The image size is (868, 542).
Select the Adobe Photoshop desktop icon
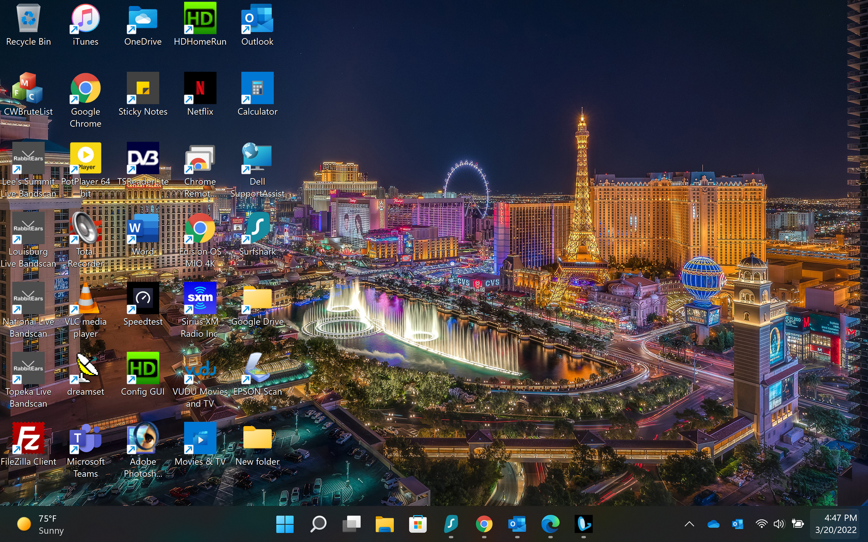[x=143, y=451]
